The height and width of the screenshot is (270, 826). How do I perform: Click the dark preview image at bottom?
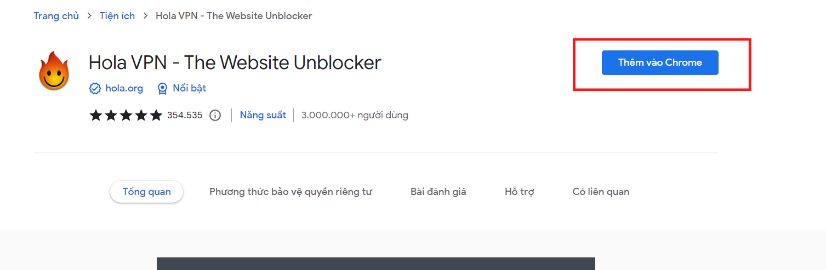[376, 263]
